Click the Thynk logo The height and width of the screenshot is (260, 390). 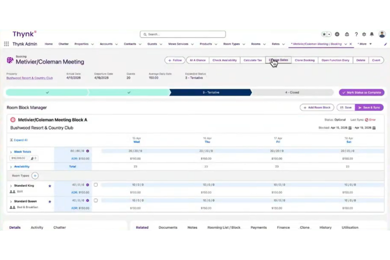(25, 34)
